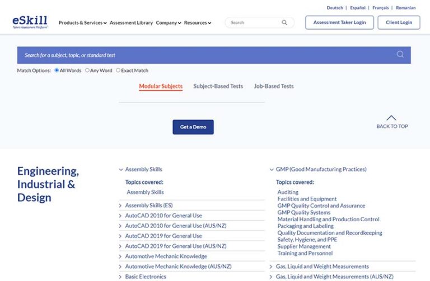Click the Auditing topic
This screenshot has width=430, height=281.
point(288,192)
